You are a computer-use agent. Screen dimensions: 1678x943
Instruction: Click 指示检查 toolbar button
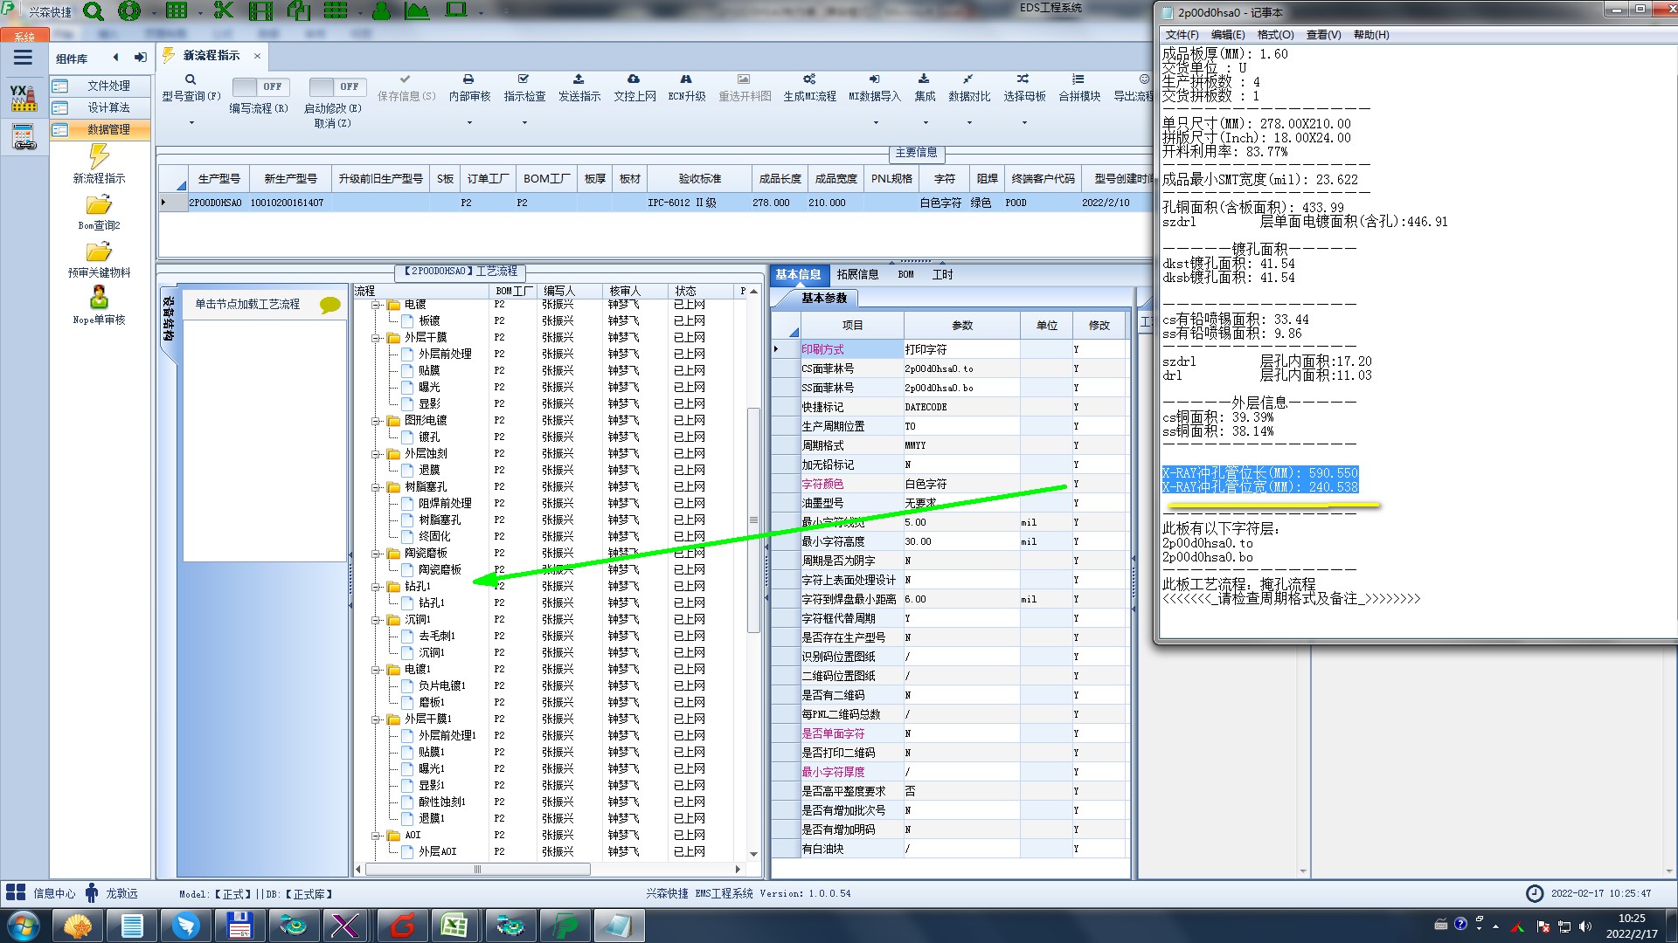point(524,87)
